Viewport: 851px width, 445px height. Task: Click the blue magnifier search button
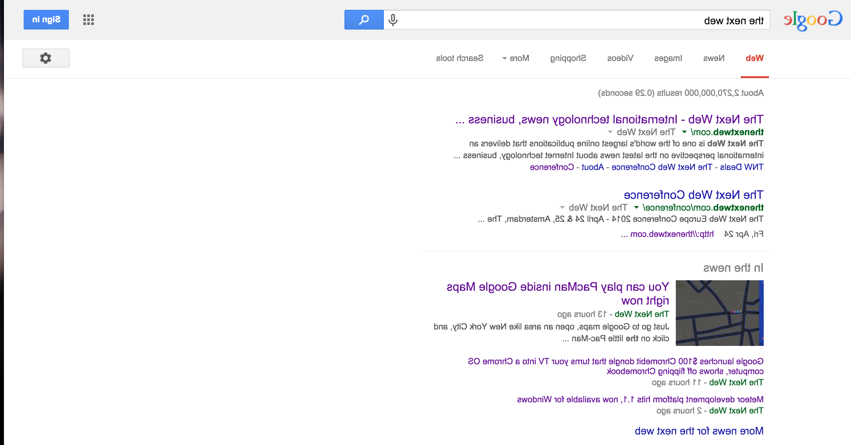[x=364, y=20]
